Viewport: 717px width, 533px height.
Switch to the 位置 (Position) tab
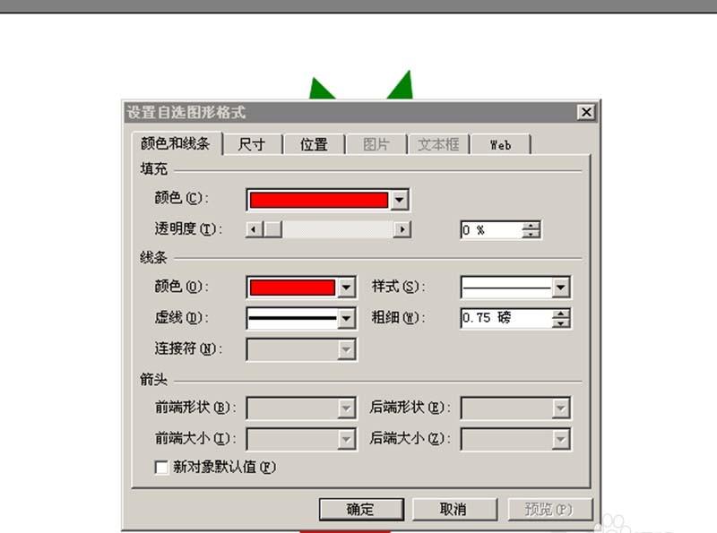tap(314, 143)
